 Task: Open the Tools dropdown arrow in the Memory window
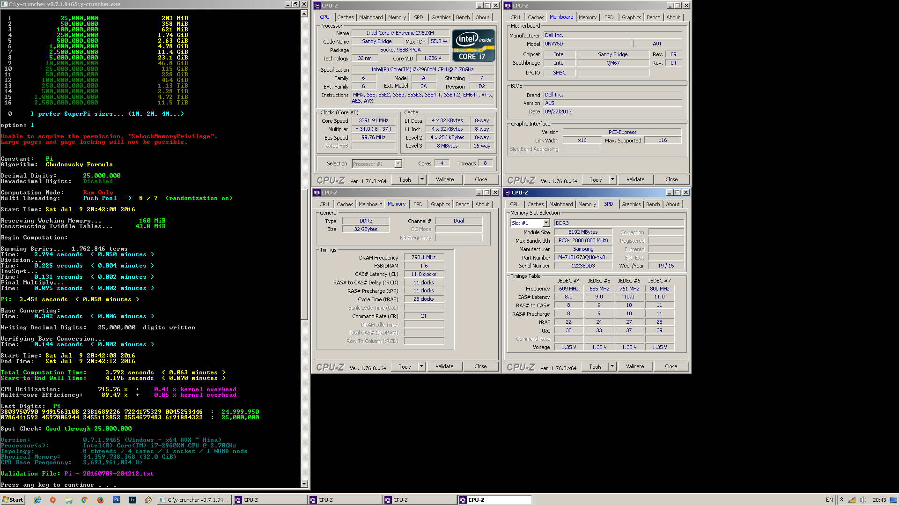[x=421, y=366]
